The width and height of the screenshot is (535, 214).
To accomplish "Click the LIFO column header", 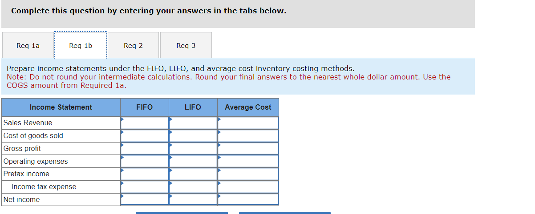I will tap(193, 107).
